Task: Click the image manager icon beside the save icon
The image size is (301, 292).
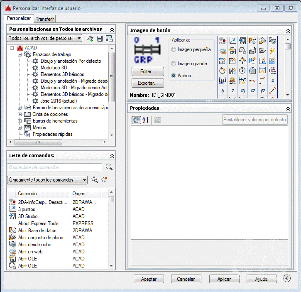Action: click(109, 38)
